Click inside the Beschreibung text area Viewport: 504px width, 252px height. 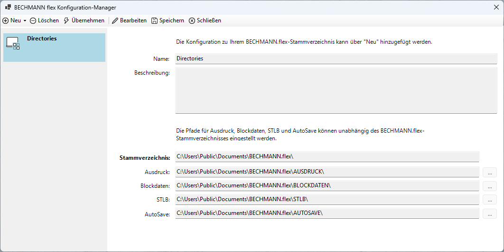click(336, 90)
